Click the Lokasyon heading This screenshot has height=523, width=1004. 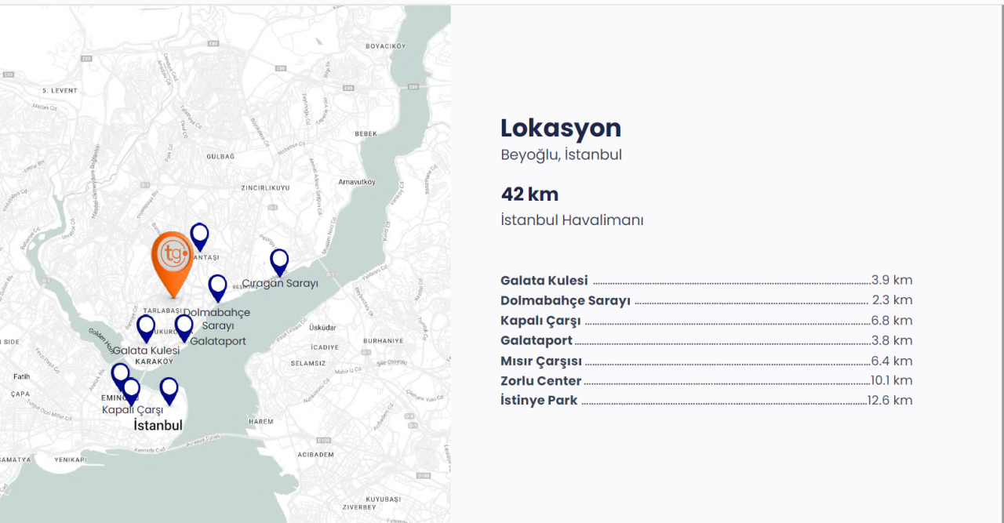coord(561,128)
